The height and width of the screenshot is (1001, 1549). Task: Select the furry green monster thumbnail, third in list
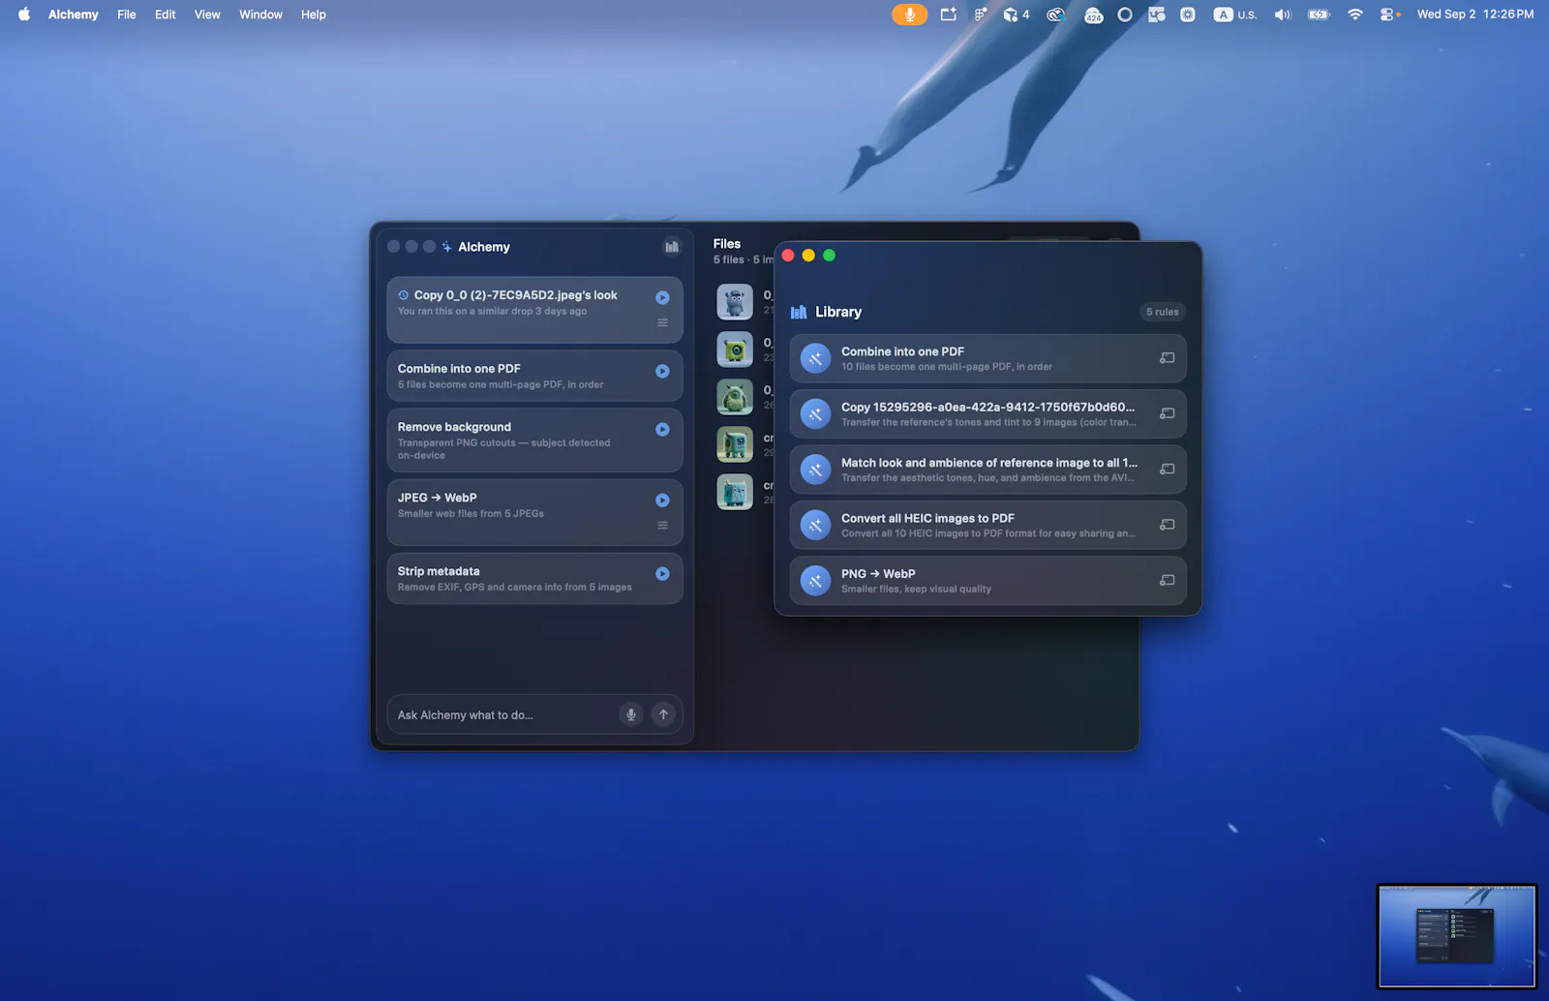735,397
